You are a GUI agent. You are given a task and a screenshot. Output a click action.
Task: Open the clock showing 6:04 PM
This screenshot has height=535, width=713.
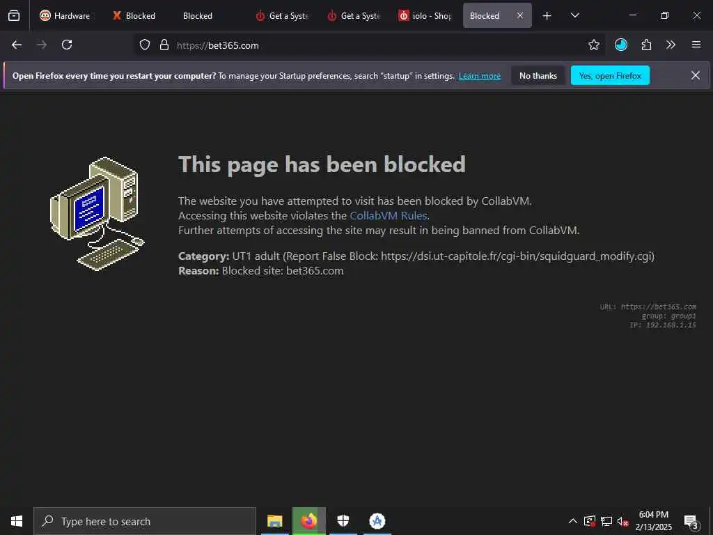pos(653,521)
